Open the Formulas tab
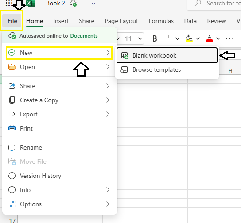The image size is (241, 223). point(161,21)
